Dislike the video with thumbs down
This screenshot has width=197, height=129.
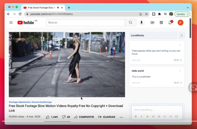click(x=64, y=117)
